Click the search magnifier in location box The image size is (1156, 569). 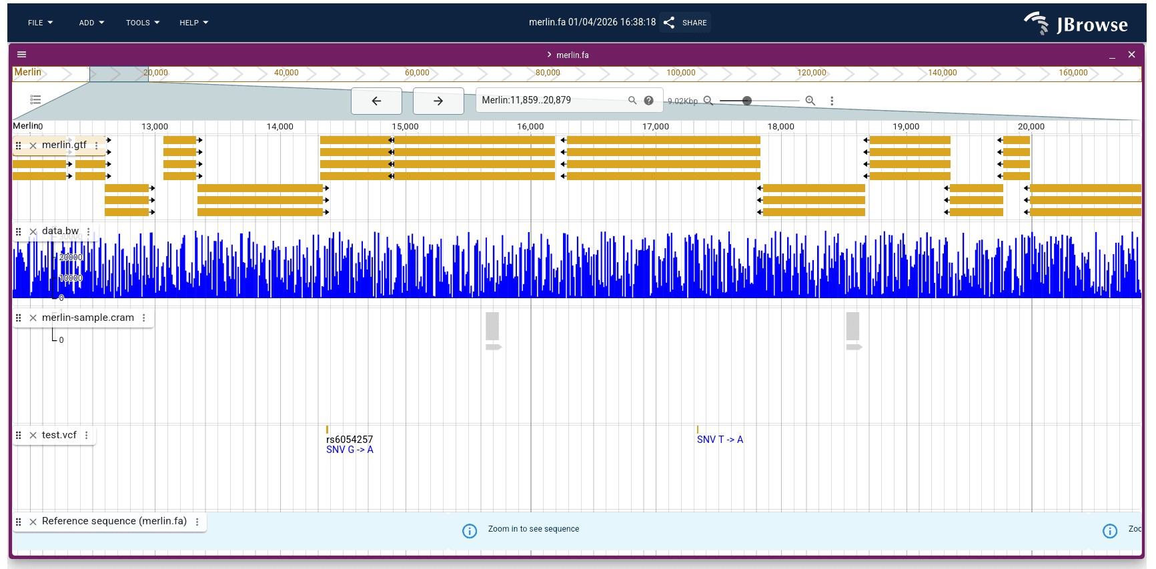[x=632, y=101]
